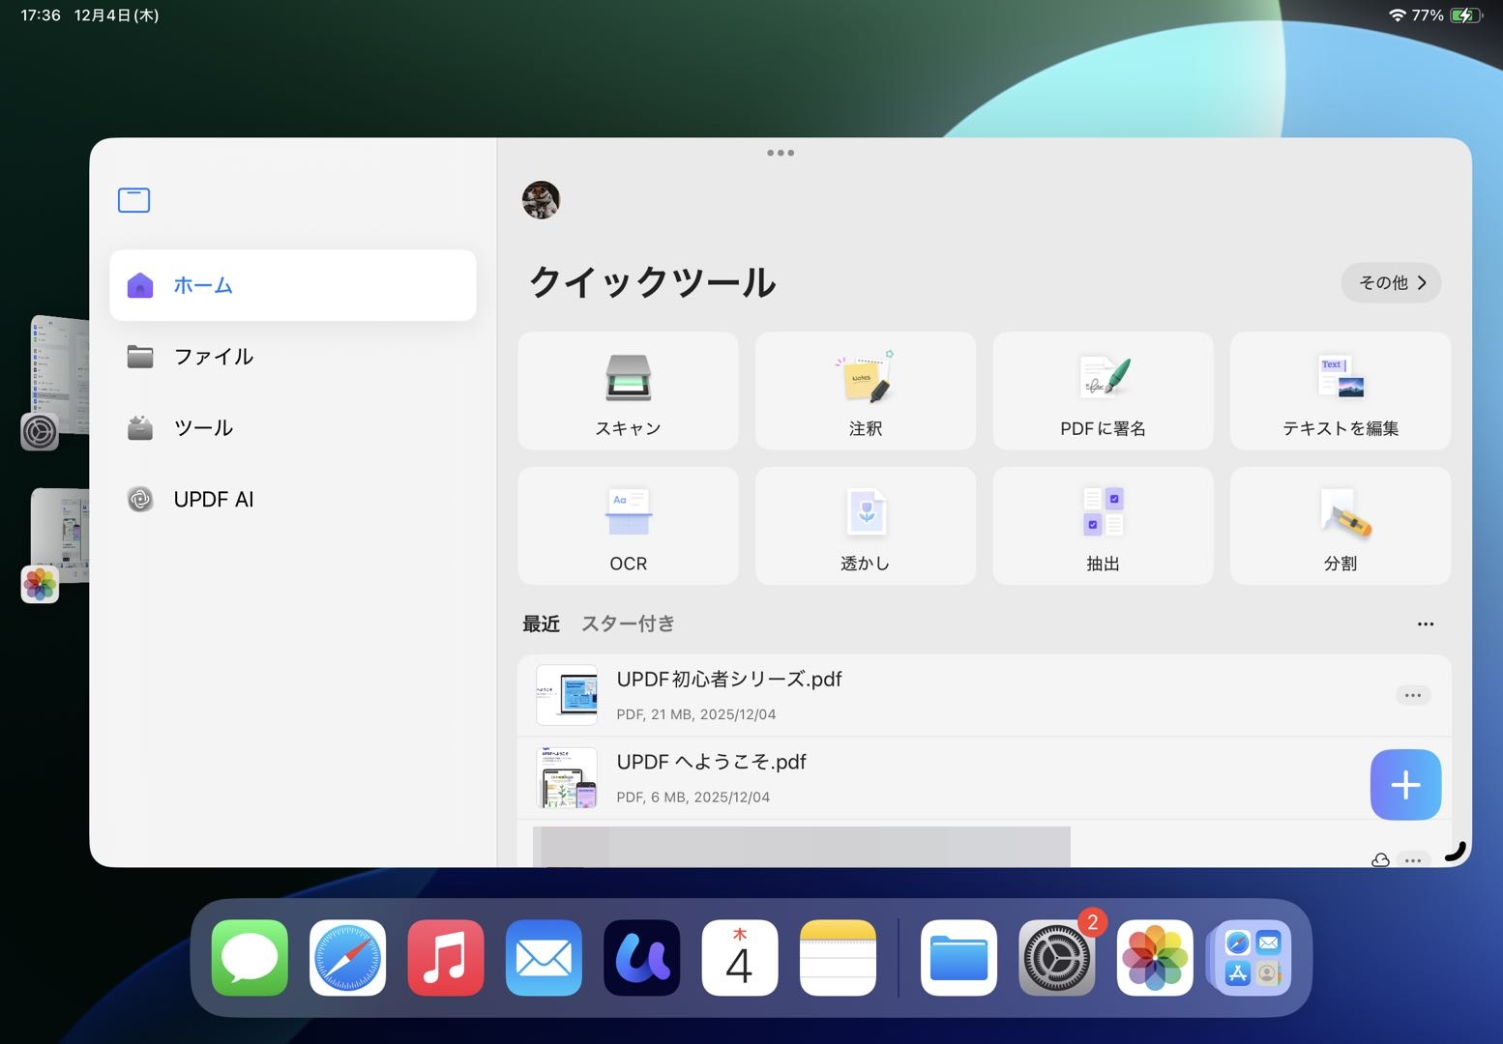
Task: Start the OCR tool
Action: click(628, 526)
